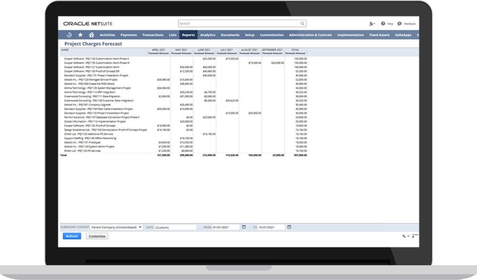Click the Refresh button

(72, 236)
